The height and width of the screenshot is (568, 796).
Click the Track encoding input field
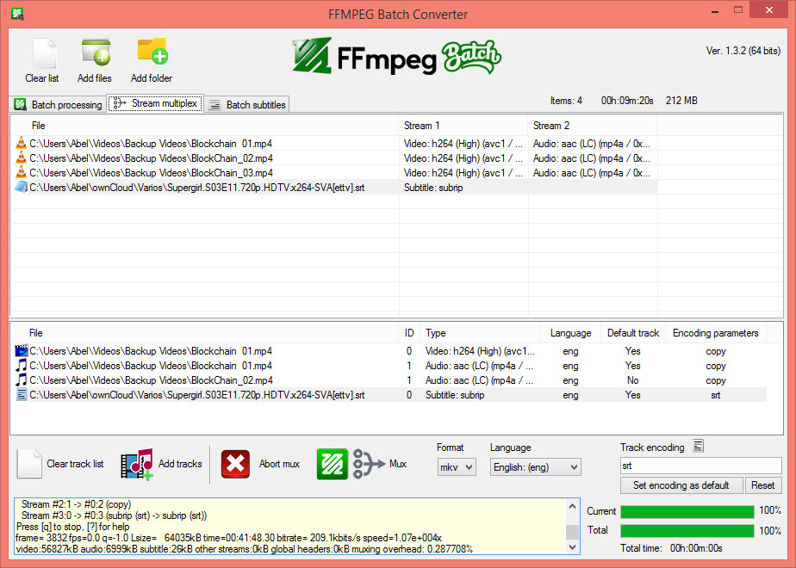700,466
